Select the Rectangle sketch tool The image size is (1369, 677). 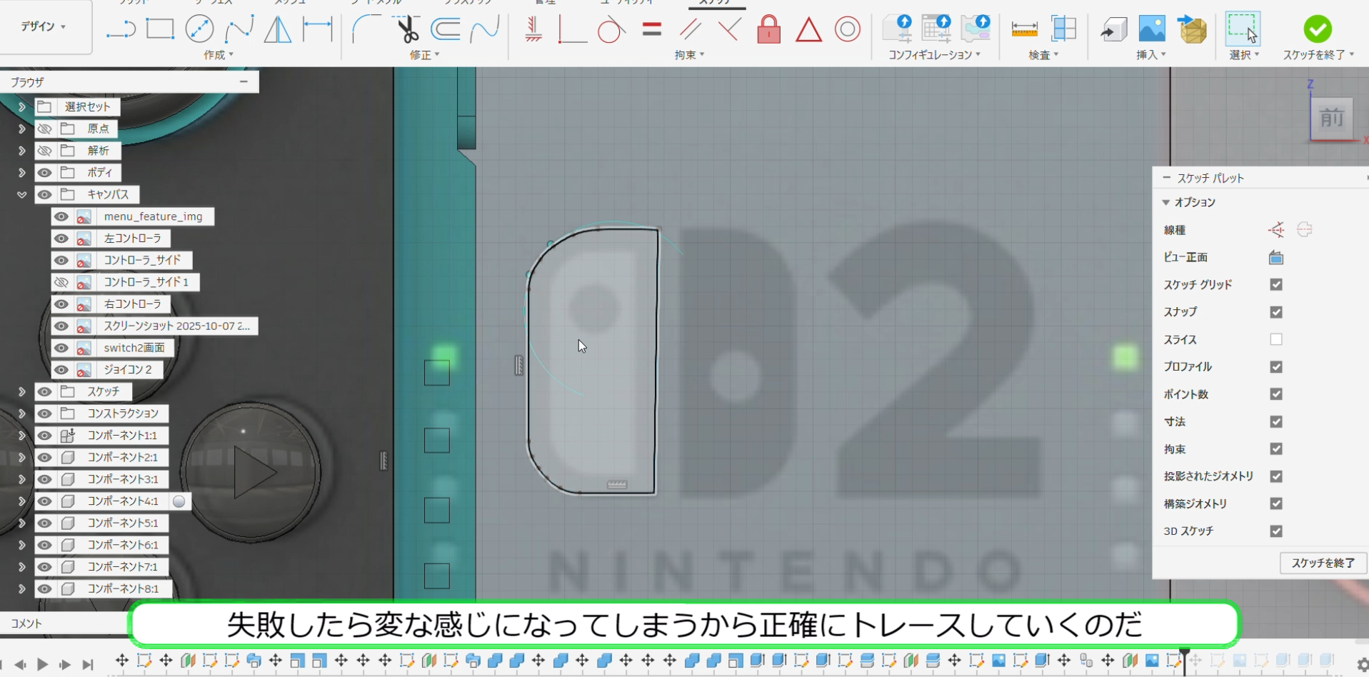160,29
